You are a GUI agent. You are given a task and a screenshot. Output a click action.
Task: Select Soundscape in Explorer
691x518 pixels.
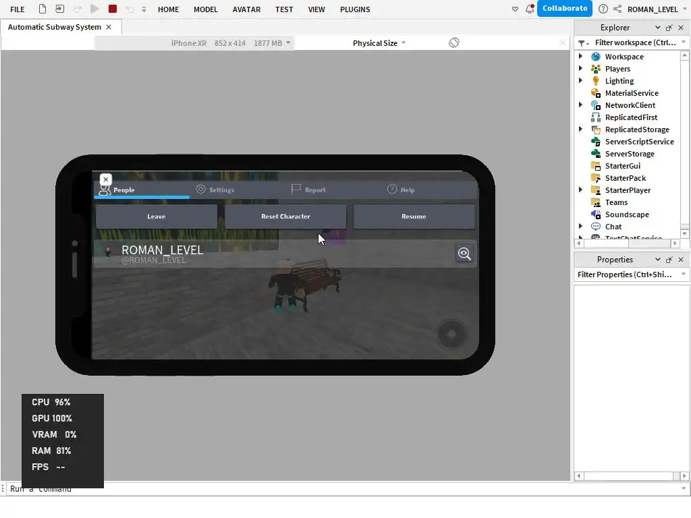pos(627,214)
